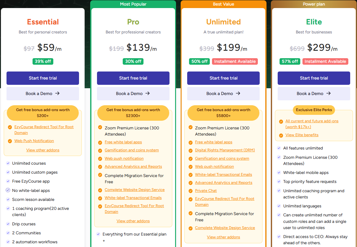
Task: Expand View other addons in Essential plan
Action: 43,150
